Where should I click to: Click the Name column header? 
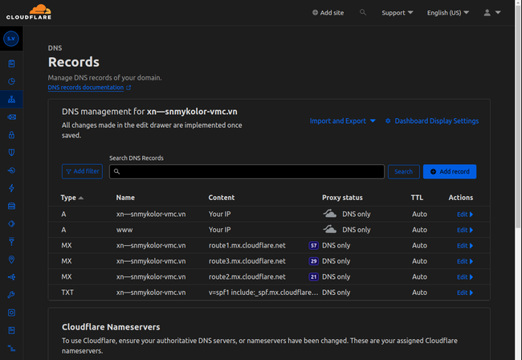click(x=125, y=198)
